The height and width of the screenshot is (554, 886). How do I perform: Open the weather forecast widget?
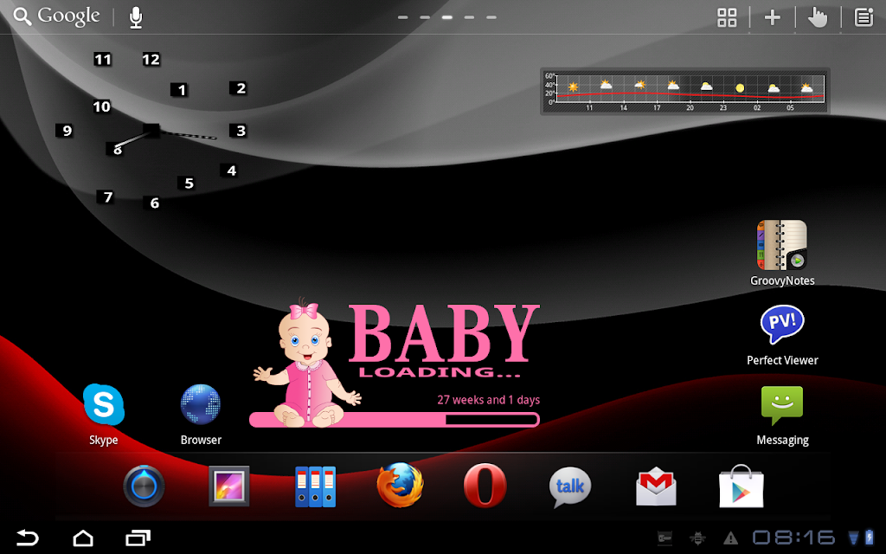[685, 92]
